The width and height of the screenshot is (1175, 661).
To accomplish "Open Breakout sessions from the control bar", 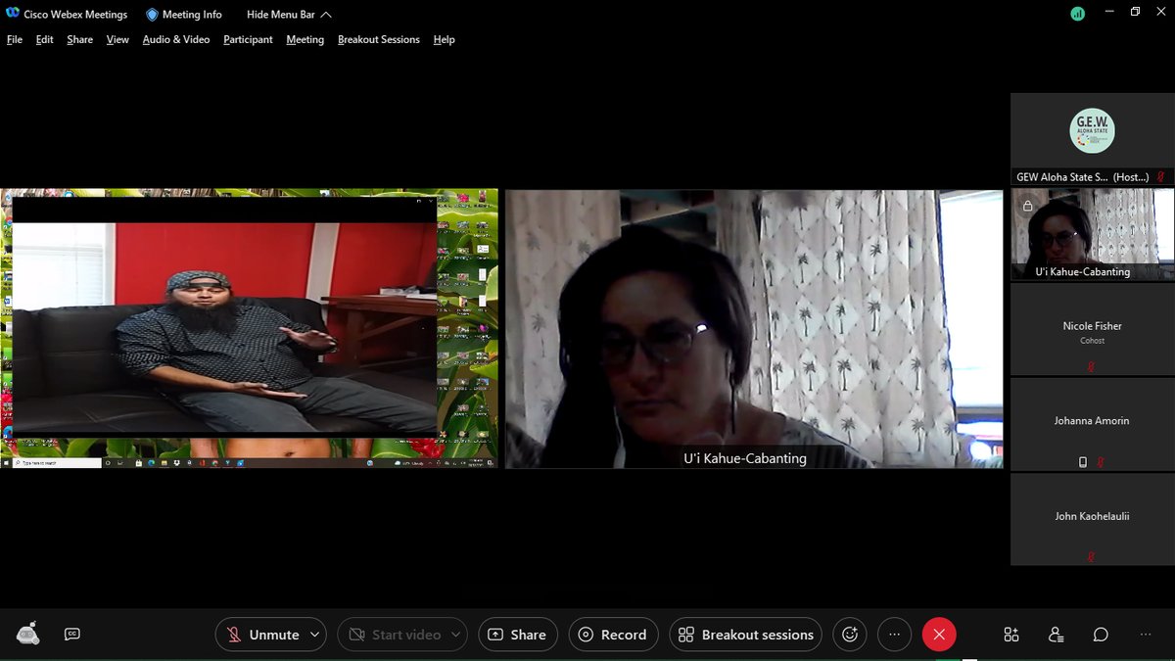I will point(747,635).
